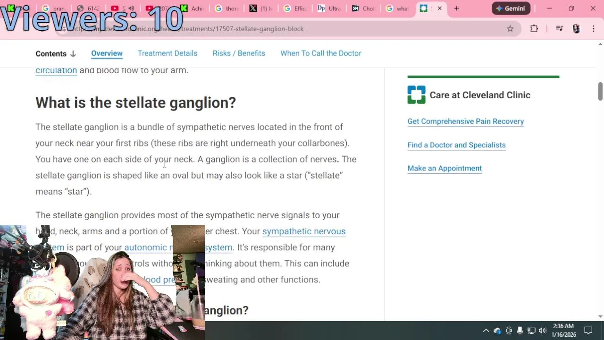Go to Treatment Details section
Viewport: 604px width, 340px height.
pyautogui.click(x=168, y=53)
